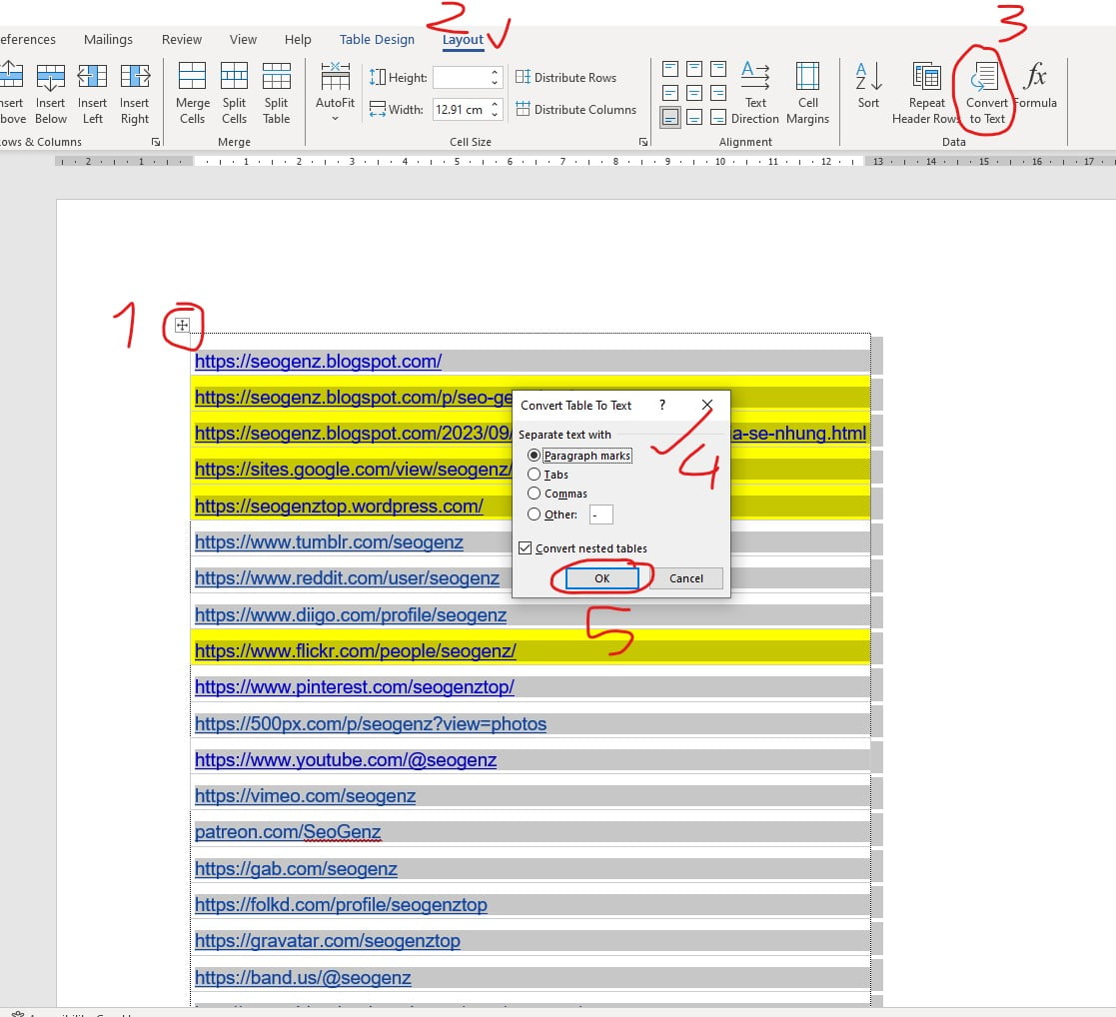Screen dimensions: 1116x1017
Task: Click the Other separator text box
Action: point(600,513)
